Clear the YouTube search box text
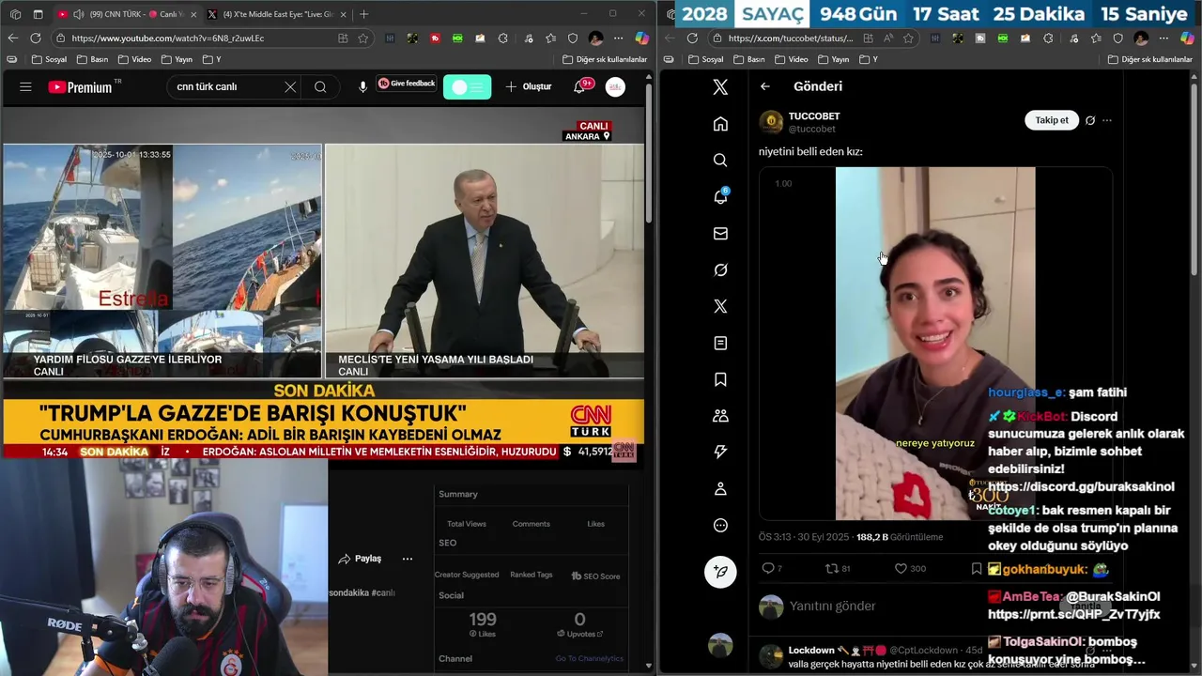 click(x=290, y=87)
